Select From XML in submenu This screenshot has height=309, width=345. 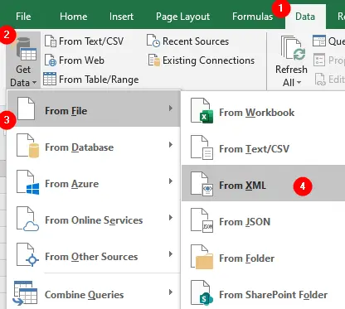coord(264,183)
